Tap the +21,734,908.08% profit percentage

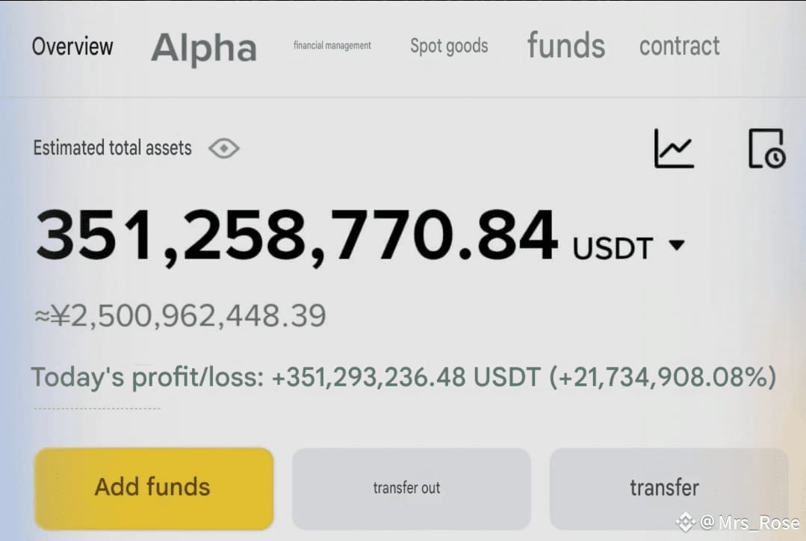point(663,377)
